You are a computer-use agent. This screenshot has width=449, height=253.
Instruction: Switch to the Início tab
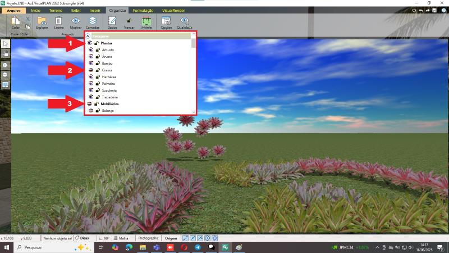[36, 11]
